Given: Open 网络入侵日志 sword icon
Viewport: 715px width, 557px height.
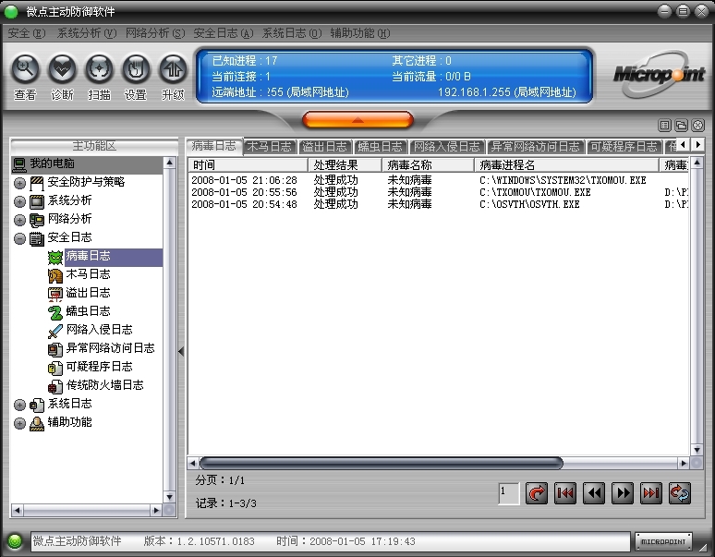Looking at the screenshot, I should tap(55, 331).
